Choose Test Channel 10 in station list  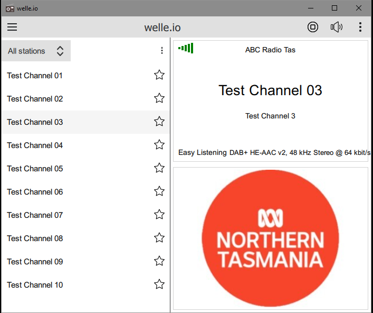tap(85, 285)
